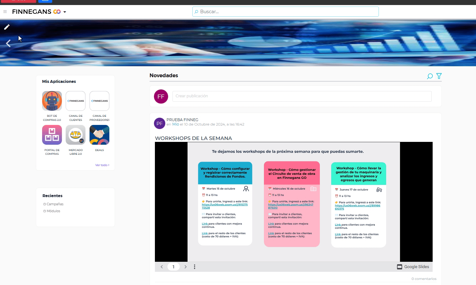476x285 pixels.
Task: Expand the Finnegans GO dropdown arrow
Action: (65, 12)
